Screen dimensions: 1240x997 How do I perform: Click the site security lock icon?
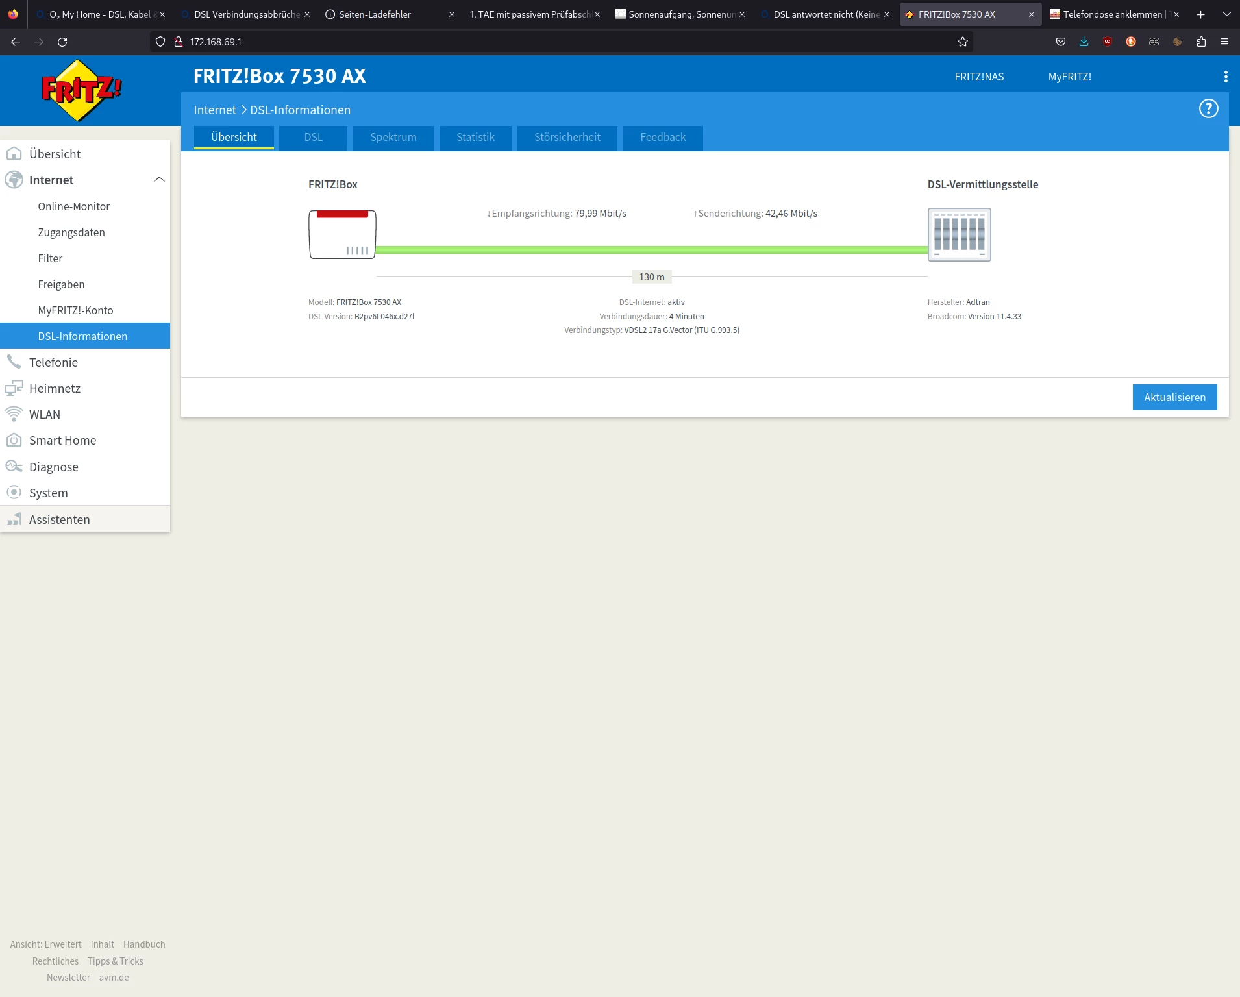pyautogui.click(x=179, y=42)
